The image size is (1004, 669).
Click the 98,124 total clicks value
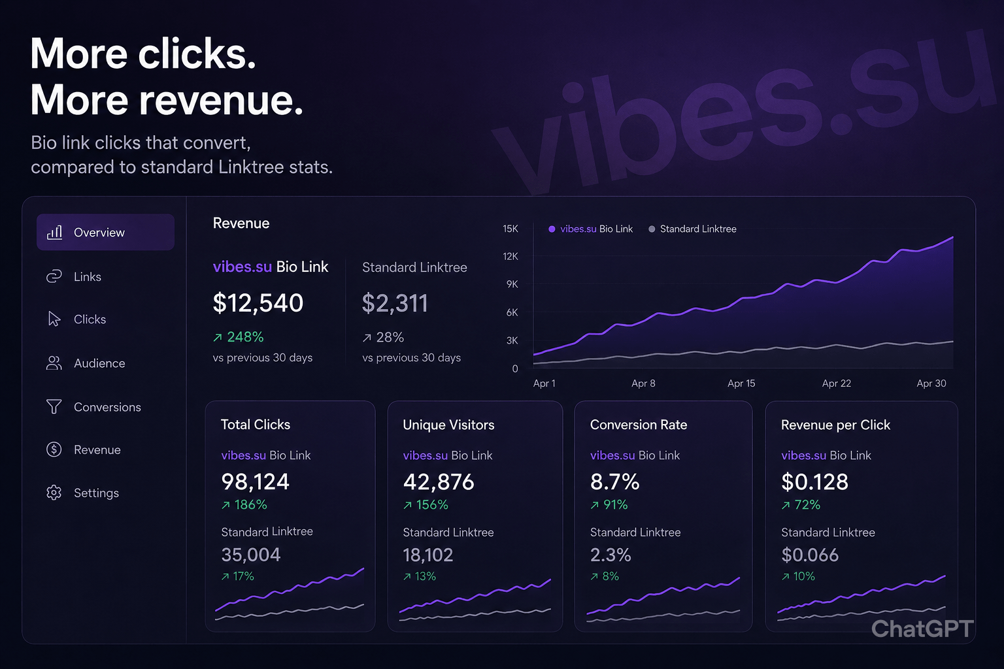pyautogui.click(x=255, y=482)
